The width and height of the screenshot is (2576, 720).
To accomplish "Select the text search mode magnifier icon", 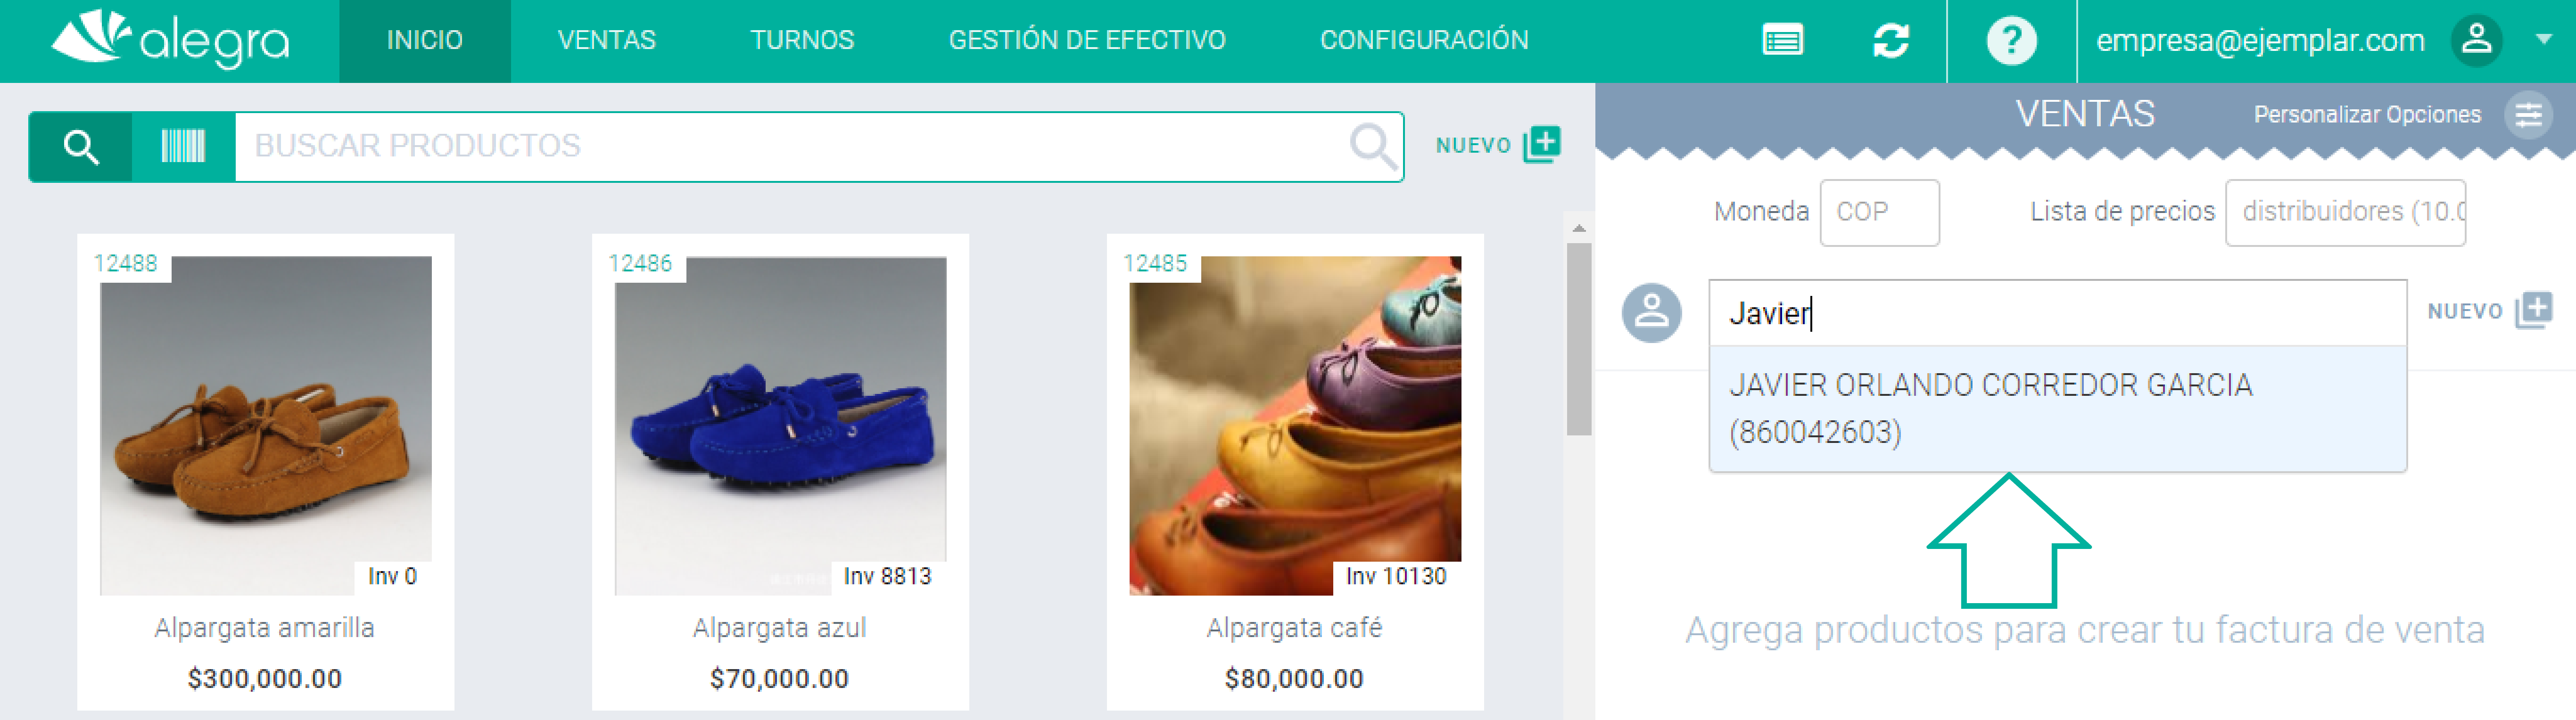I will click(x=81, y=147).
